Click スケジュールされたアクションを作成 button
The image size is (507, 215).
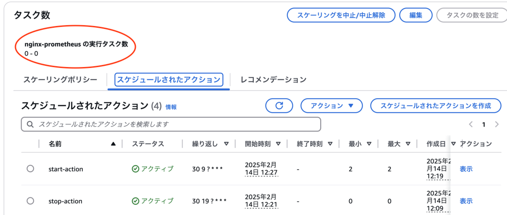pyautogui.click(x=436, y=106)
